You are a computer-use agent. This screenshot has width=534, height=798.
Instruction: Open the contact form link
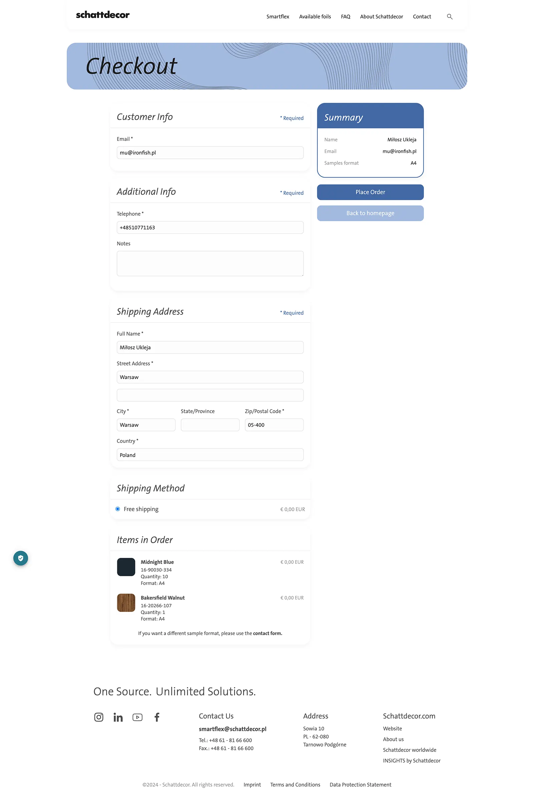point(267,633)
